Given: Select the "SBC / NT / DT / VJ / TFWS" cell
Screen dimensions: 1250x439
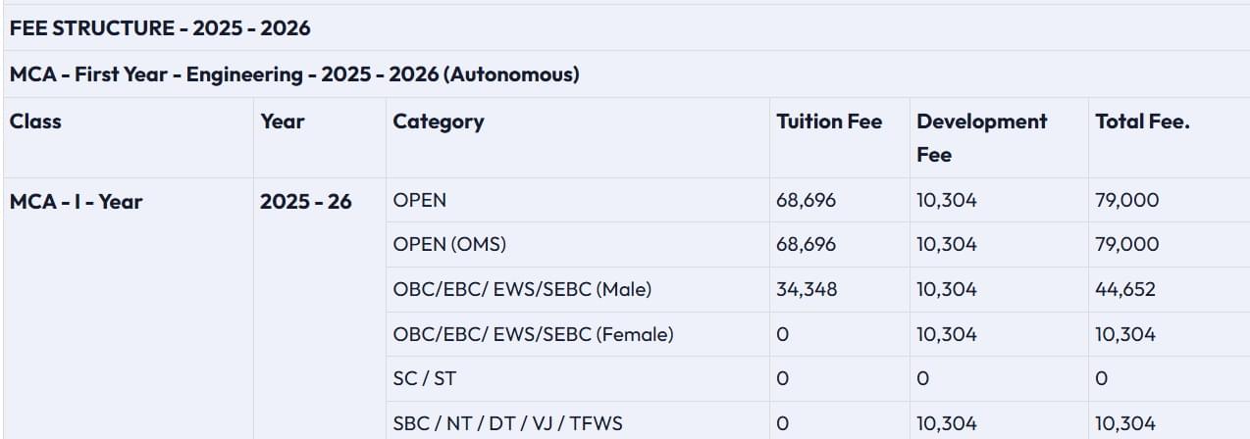Looking at the screenshot, I should pos(507,423).
